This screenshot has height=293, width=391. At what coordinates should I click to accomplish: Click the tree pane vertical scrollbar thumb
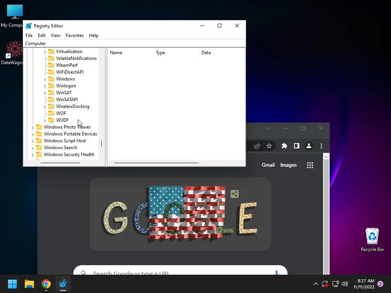[x=102, y=143]
